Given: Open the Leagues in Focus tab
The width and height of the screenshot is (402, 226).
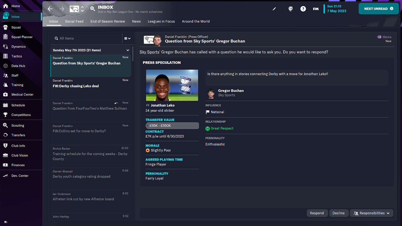Looking at the screenshot, I should click(x=161, y=21).
